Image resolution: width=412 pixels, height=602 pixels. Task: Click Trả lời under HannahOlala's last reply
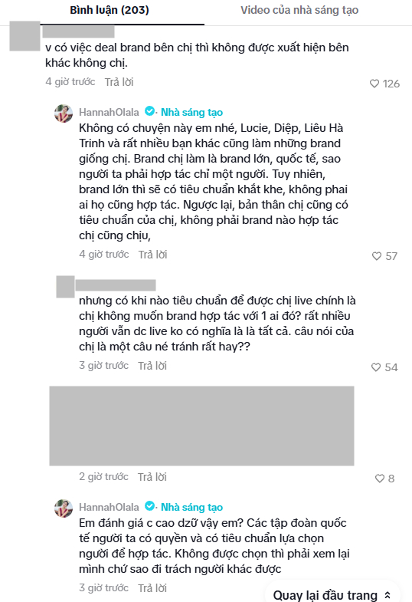152,587
